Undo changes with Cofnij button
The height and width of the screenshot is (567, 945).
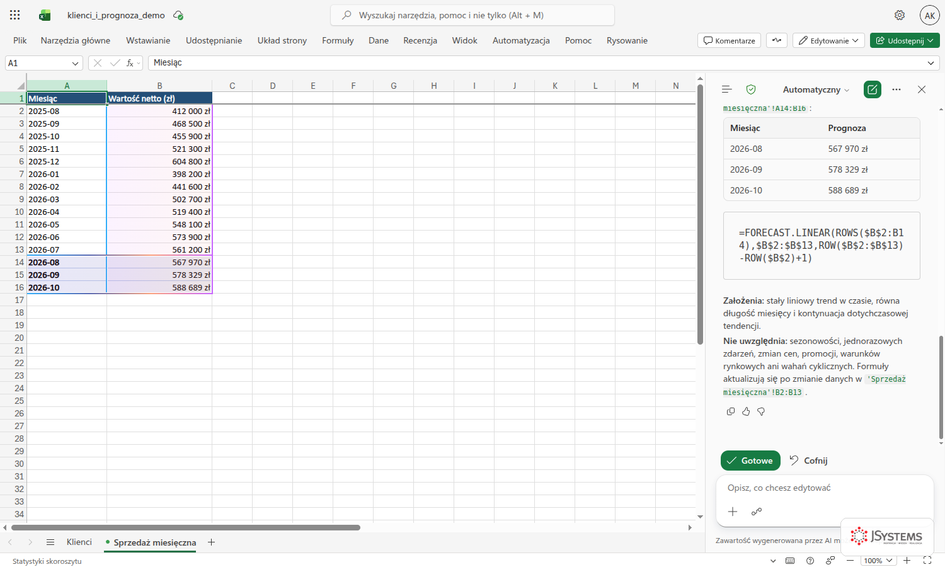(x=808, y=461)
